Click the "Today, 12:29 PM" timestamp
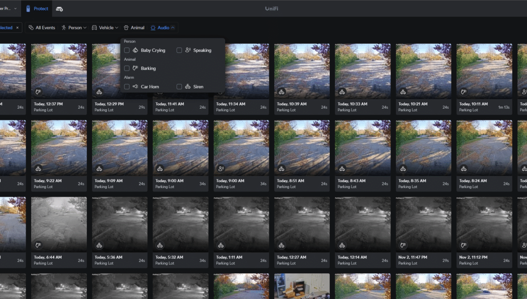 (x=109, y=104)
